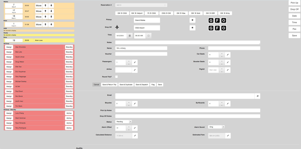
Task: Set Ryan Richards to Active
Action: (69, 123)
